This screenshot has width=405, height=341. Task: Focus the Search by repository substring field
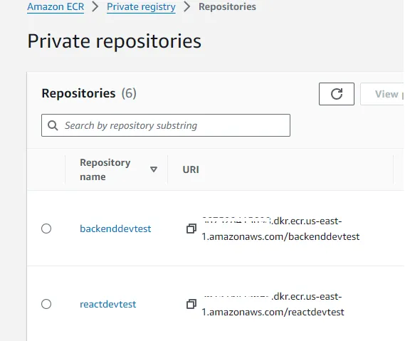166,125
